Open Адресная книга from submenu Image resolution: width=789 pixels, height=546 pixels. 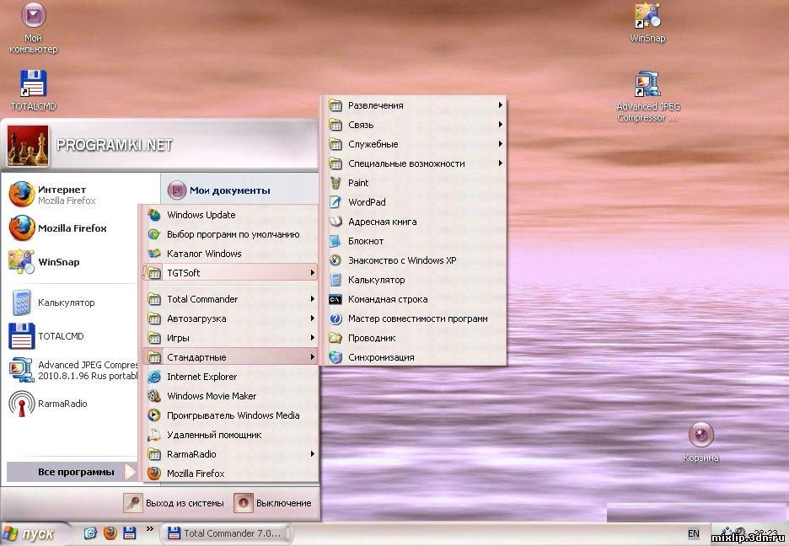415,222
